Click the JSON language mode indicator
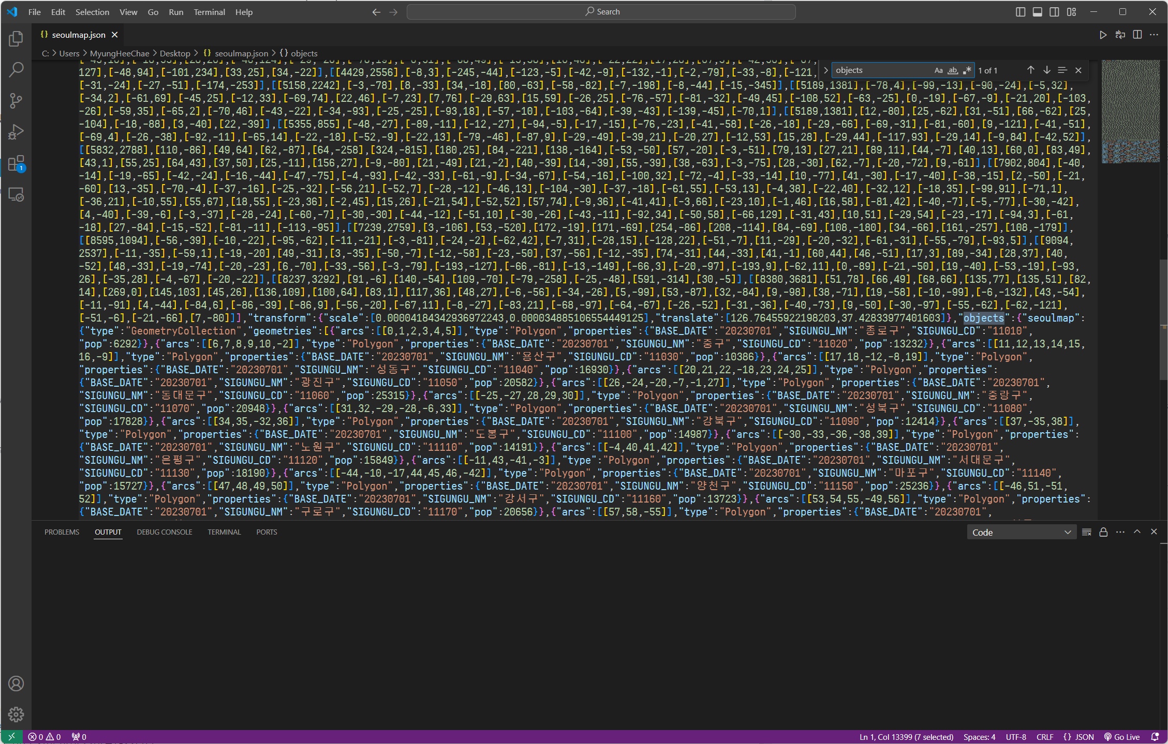The image size is (1168, 744). (1079, 737)
